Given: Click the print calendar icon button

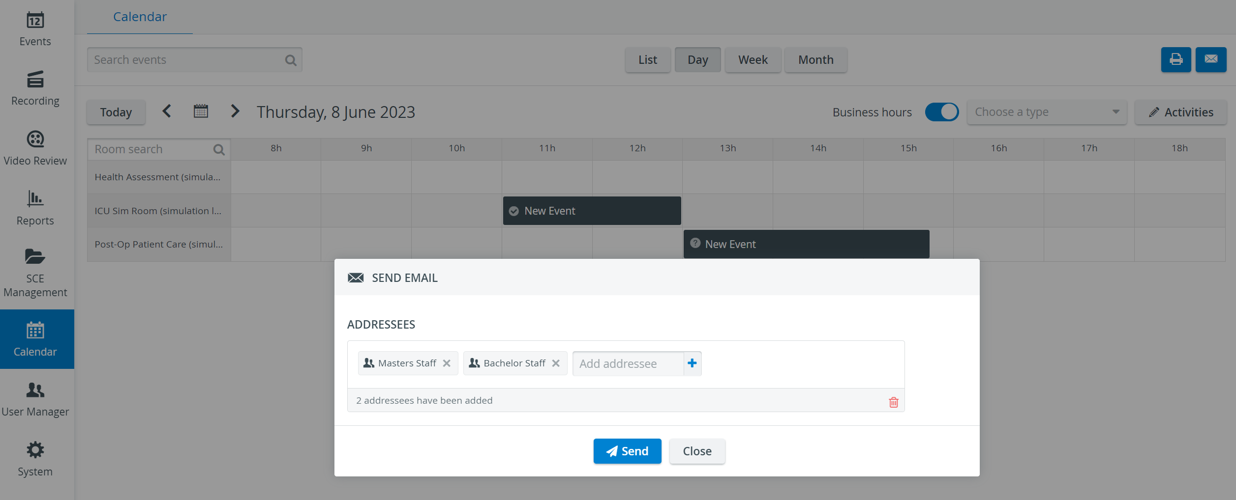Looking at the screenshot, I should tap(1176, 60).
